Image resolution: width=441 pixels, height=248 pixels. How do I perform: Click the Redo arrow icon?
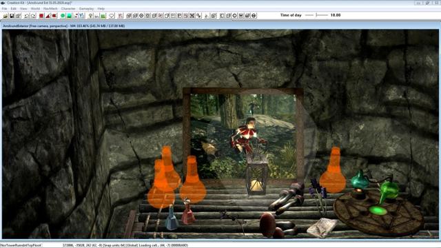coord(33,16)
